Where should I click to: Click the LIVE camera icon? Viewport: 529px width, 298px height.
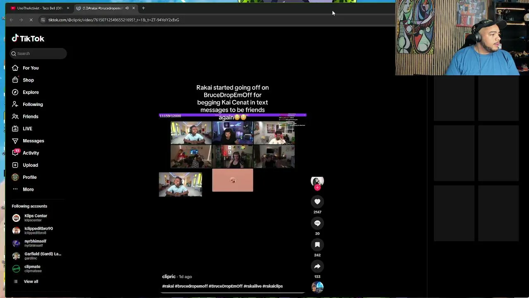click(15, 129)
